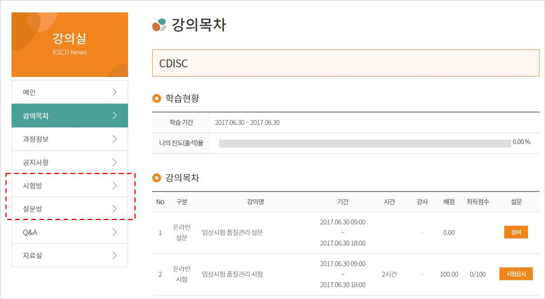The image size is (545, 299).
Task: Click the 100.00 points cell
Action: pos(449,274)
